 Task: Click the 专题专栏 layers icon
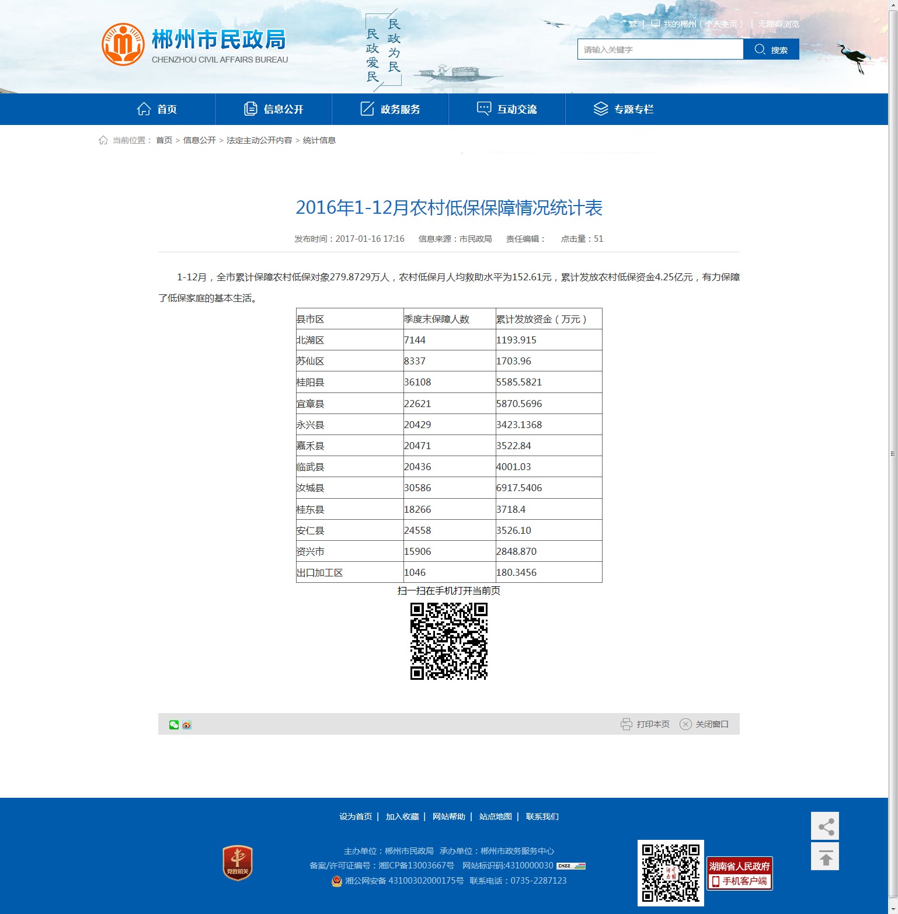tap(601, 109)
